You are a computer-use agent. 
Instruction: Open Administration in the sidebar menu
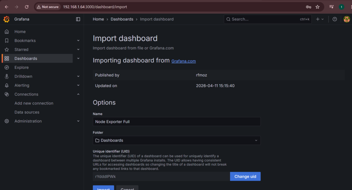tap(28, 121)
